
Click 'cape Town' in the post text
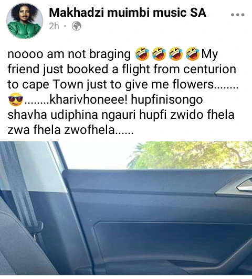tap(52, 84)
